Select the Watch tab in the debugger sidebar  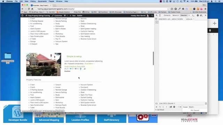pos(191,107)
